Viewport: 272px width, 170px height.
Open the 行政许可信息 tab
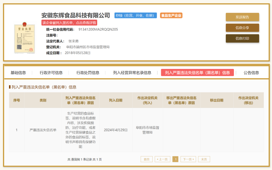coord(51,73)
